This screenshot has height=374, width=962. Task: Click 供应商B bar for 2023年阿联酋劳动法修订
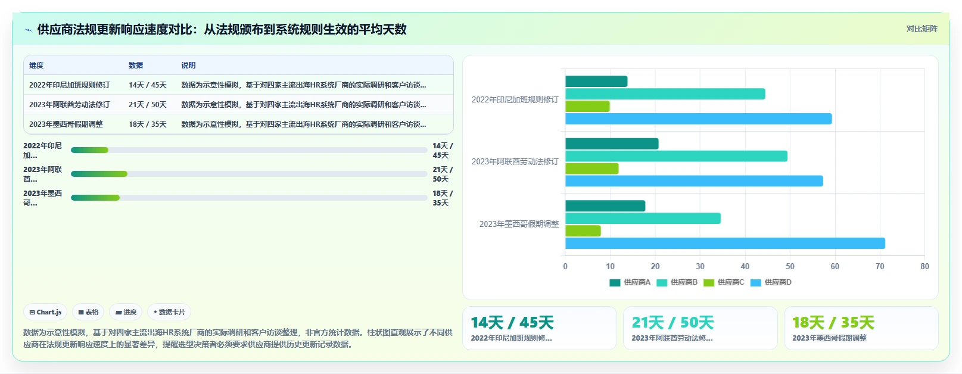click(x=676, y=156)
